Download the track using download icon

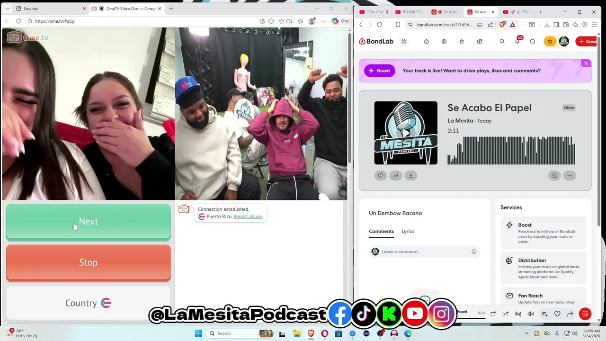[411, 176]
